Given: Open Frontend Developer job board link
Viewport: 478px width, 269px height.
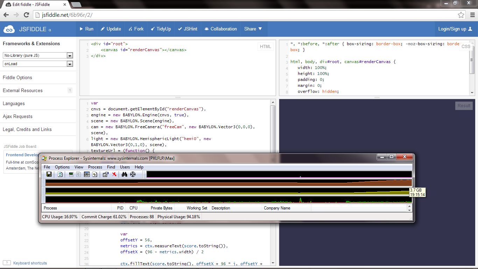Looking at the screenshot, I should click(x=23, y=155).
